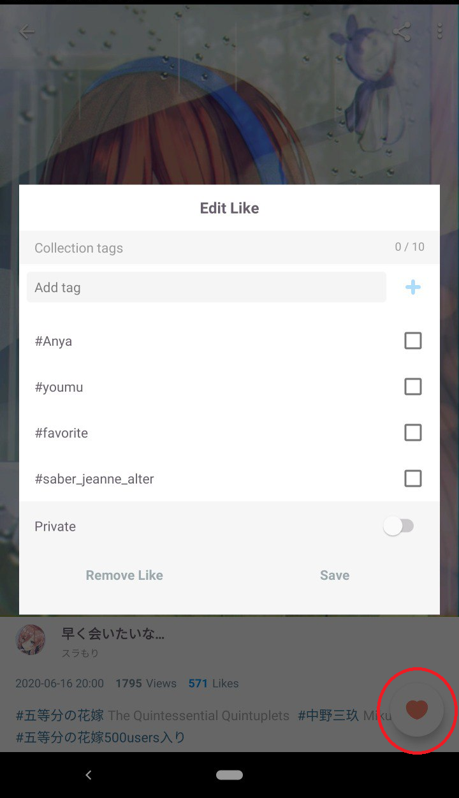The height and width of the screenshot is (798, 459).
Task: Check the #youmu collection tag
Action: coord(413,387)
